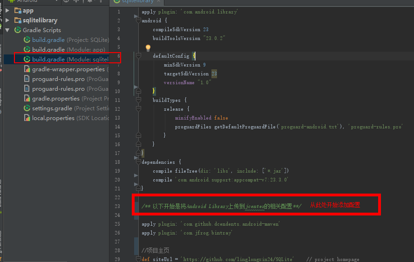
Task: Click the highlighted targetSdkVersion value 23
Action: [214, 74]
